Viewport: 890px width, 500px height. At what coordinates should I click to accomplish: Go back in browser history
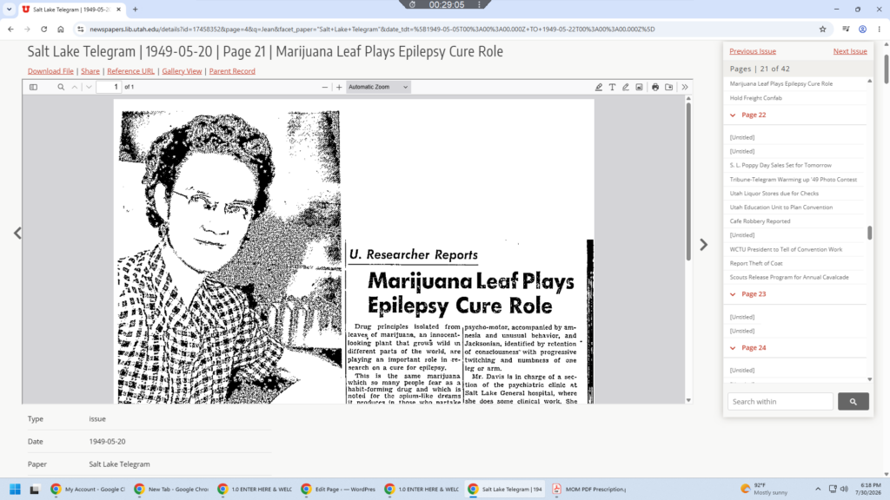[x=10, y=29]
